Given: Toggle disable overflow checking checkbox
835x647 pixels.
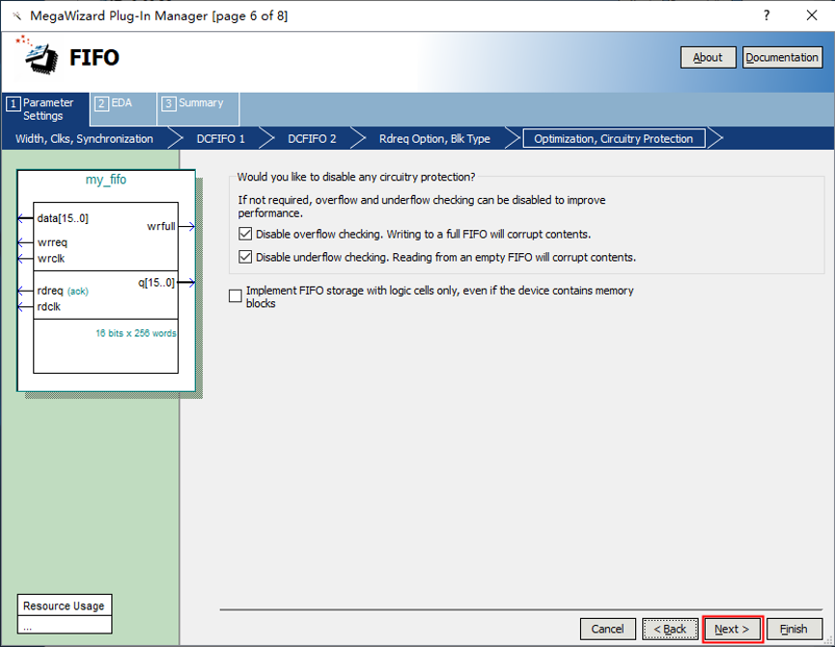Looking at the screenshot, I should point(245,235).
